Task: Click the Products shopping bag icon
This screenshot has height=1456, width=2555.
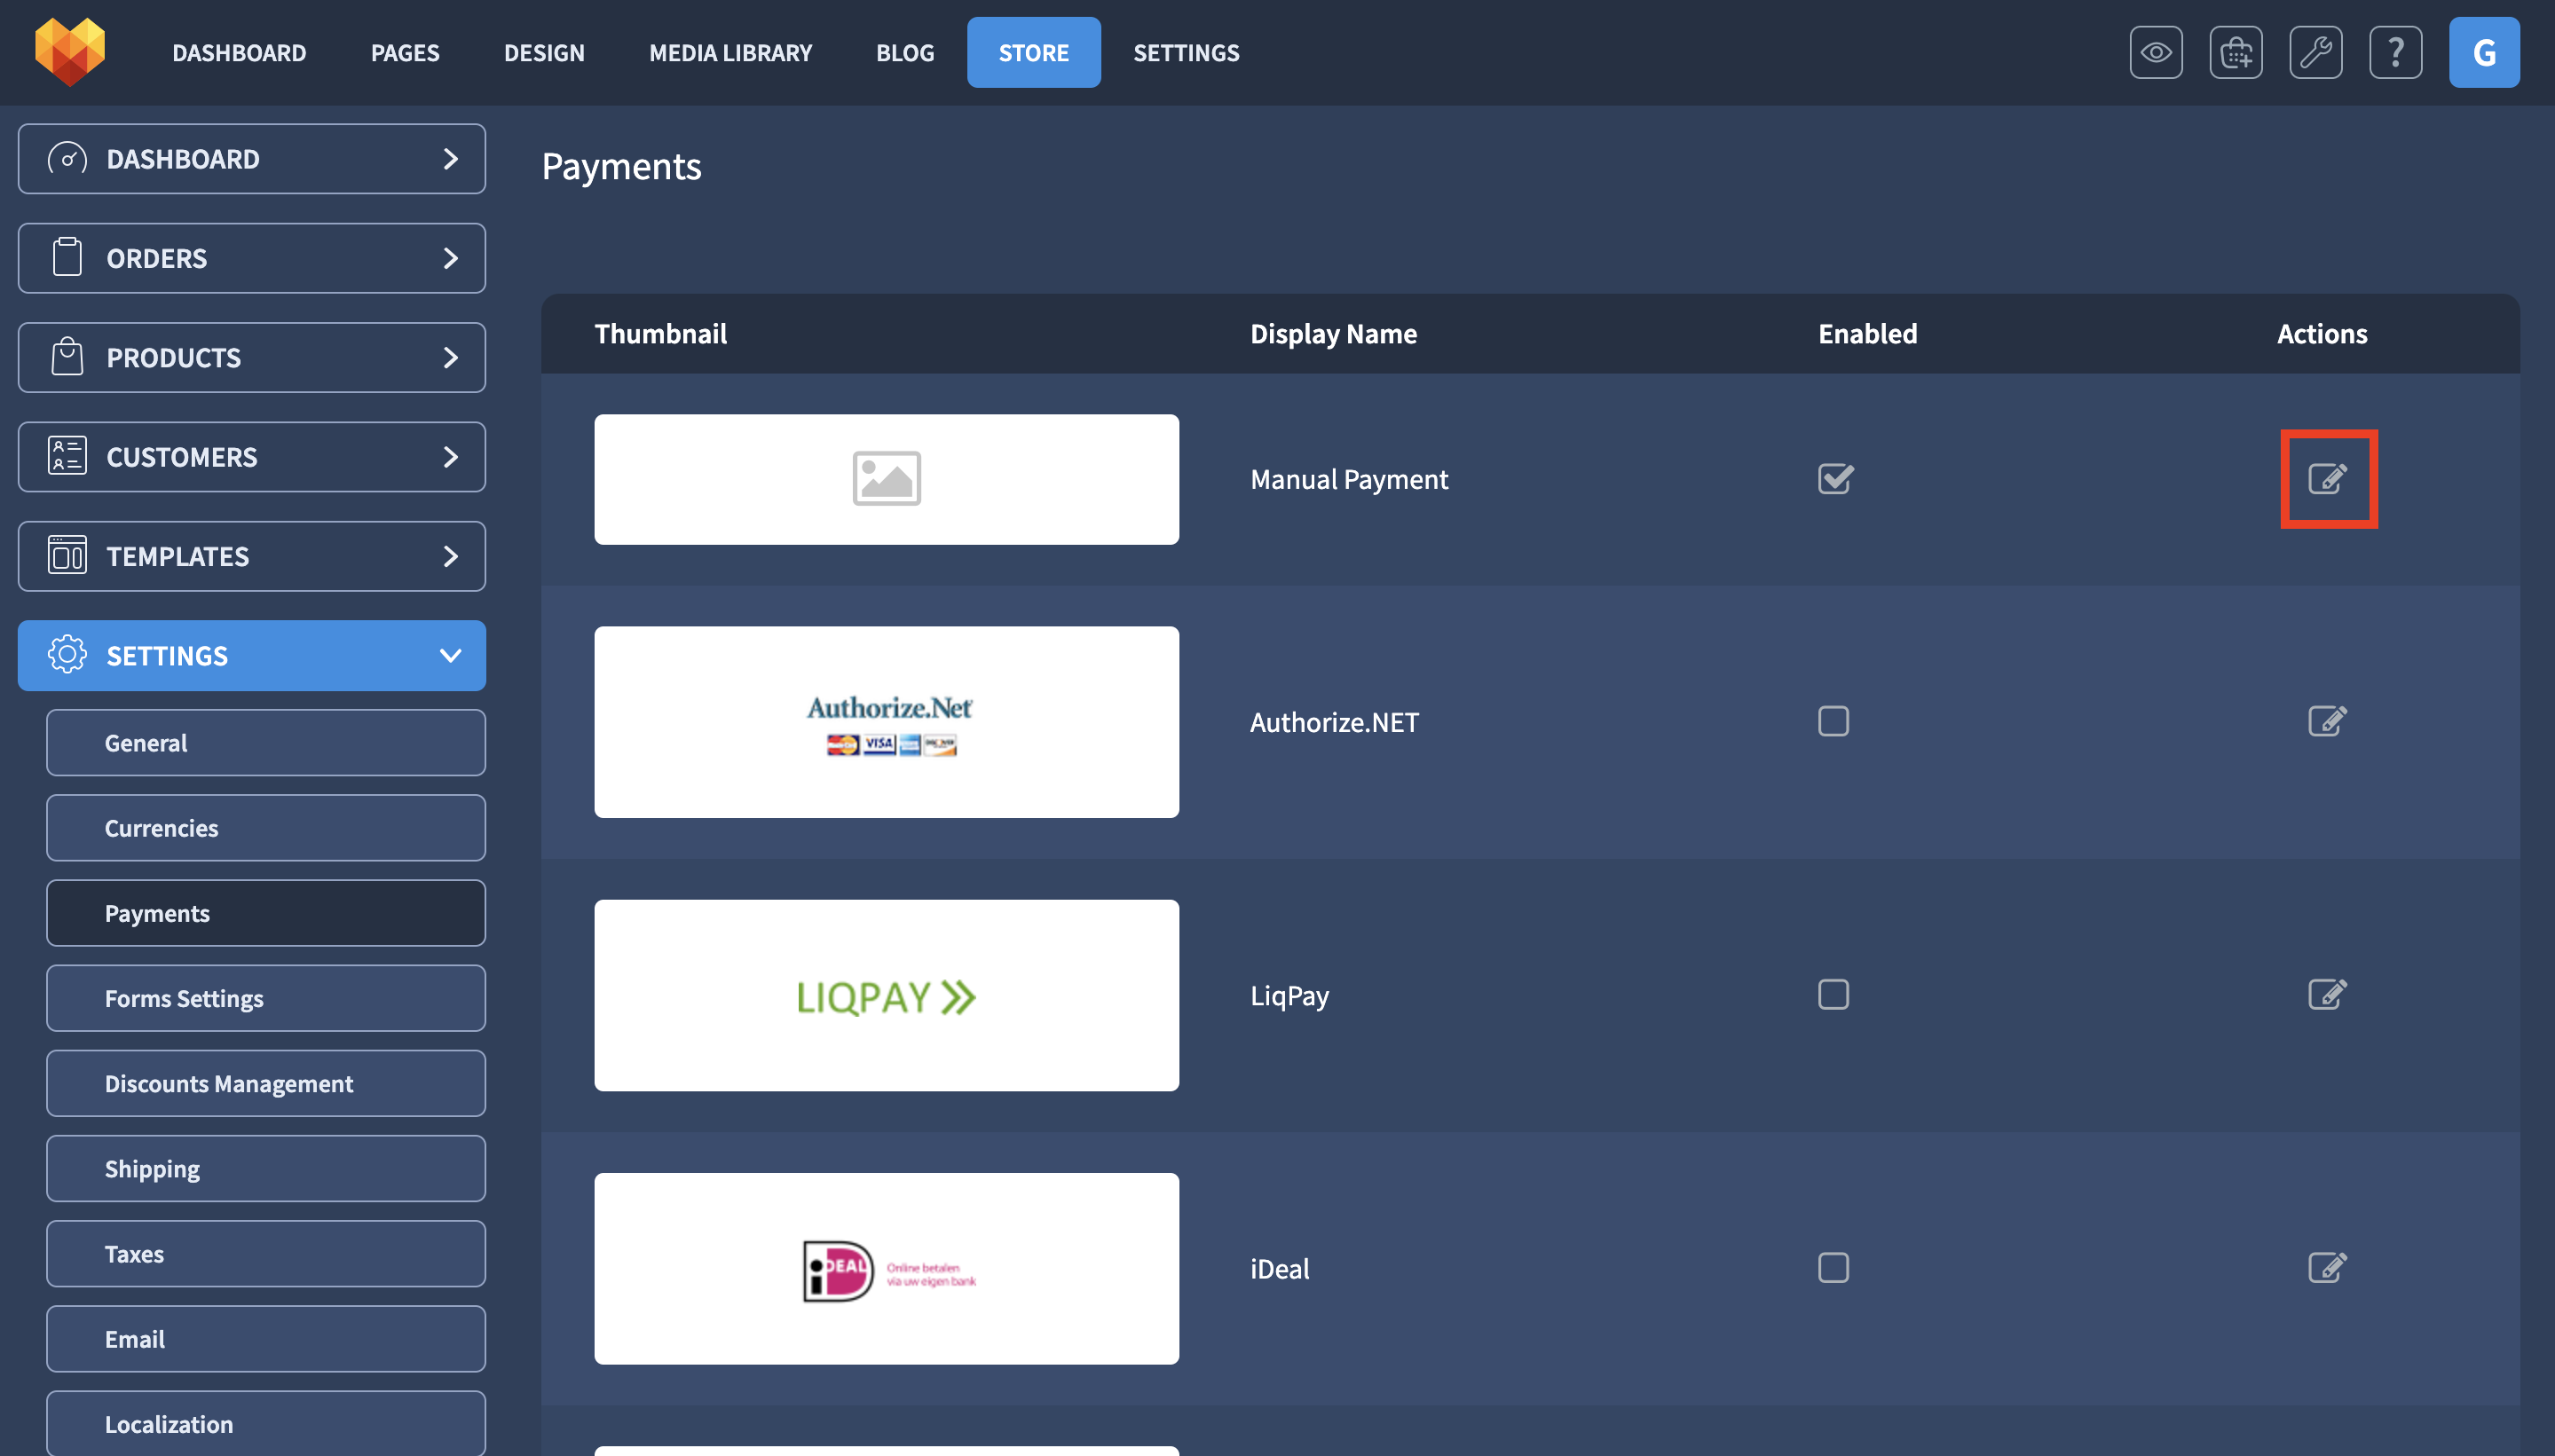Action: point(67,357)
